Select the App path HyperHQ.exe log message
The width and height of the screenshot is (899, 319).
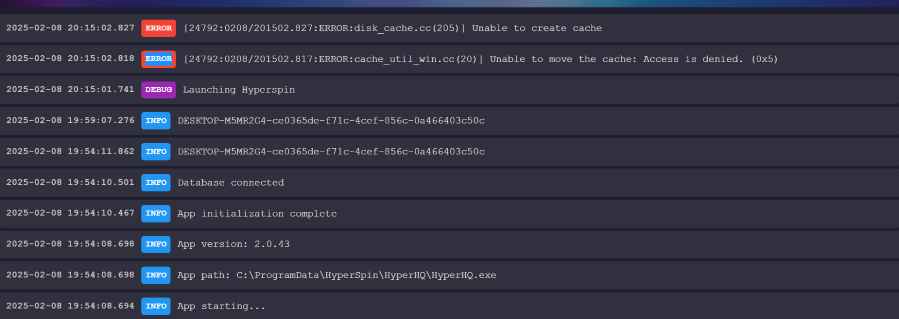[337, 275]
